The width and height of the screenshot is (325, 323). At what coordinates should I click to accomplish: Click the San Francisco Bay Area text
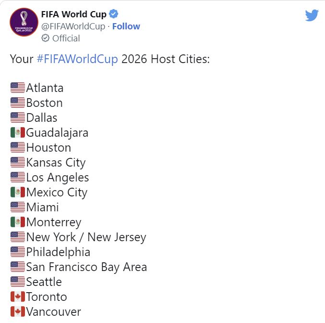pyautogui.click(x=86, y=267)
